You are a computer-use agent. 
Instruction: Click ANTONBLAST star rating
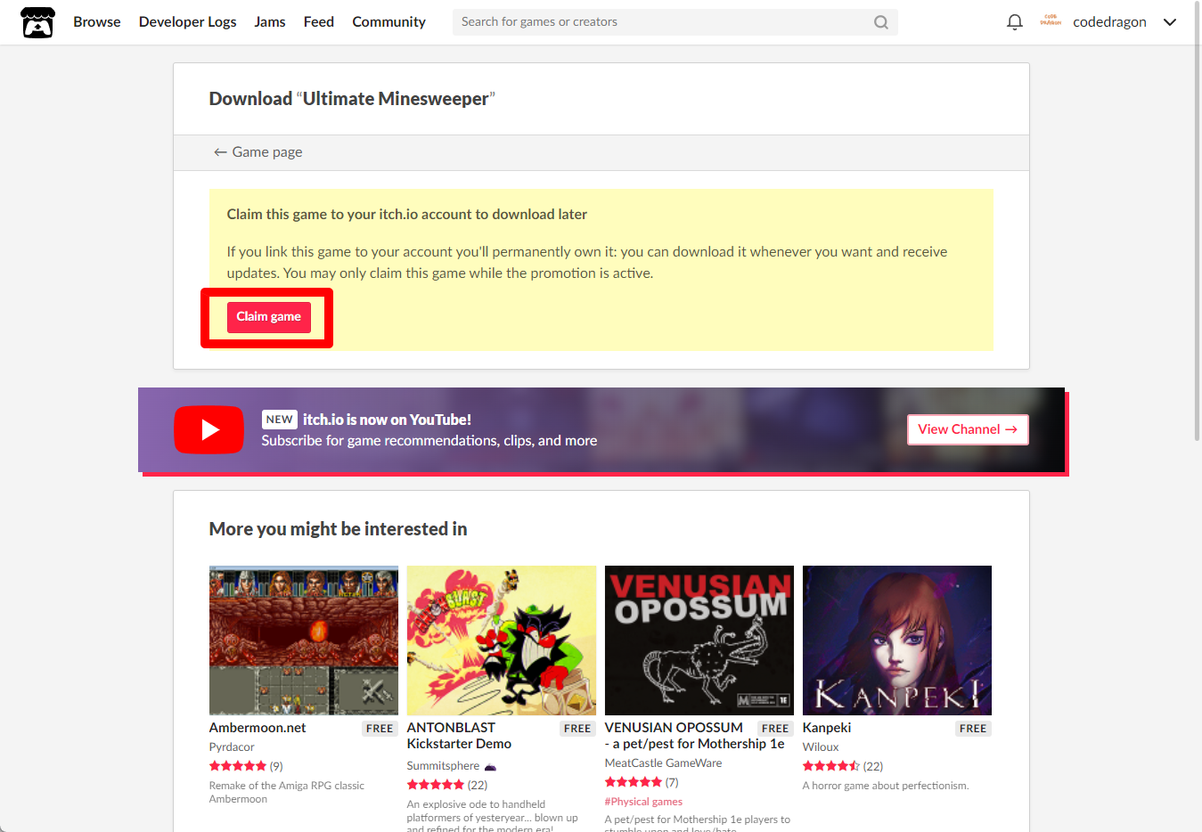pyautogui.click(x=436, y=785)
